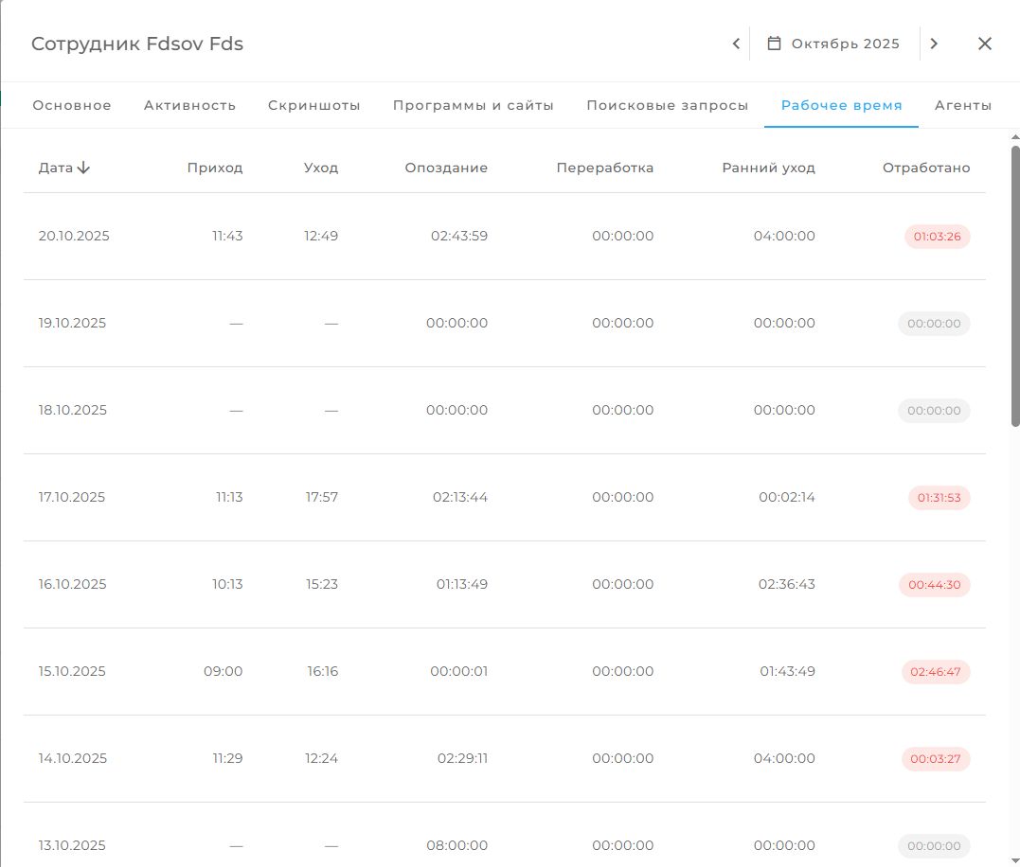Switch to the Основное tab
The width and height of the screenshot is (1020, 867).
click(x=72, y=105)
